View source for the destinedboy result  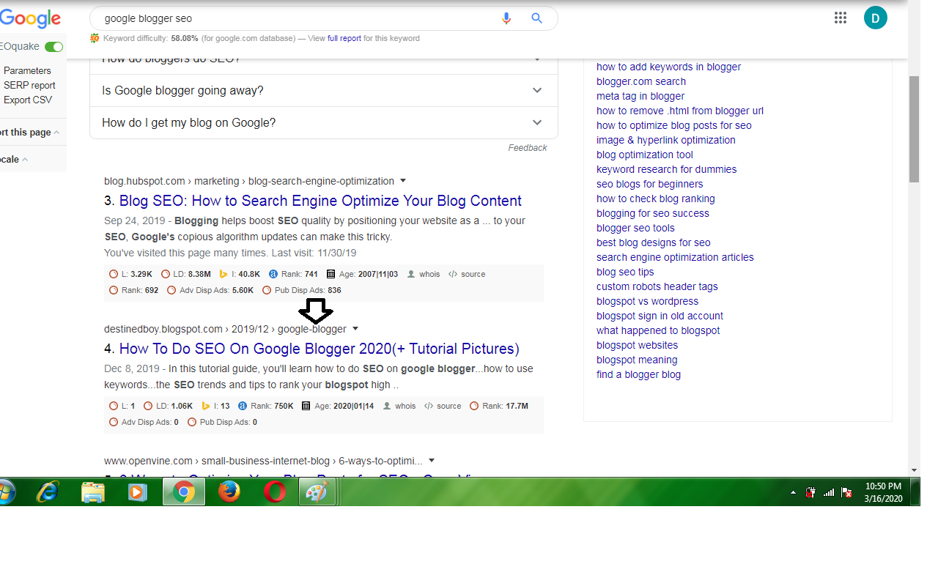443,406
